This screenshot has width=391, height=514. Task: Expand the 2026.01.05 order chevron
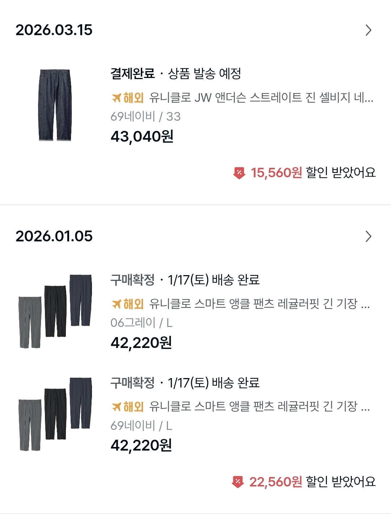pyautogui.click(x=368, y=236)
